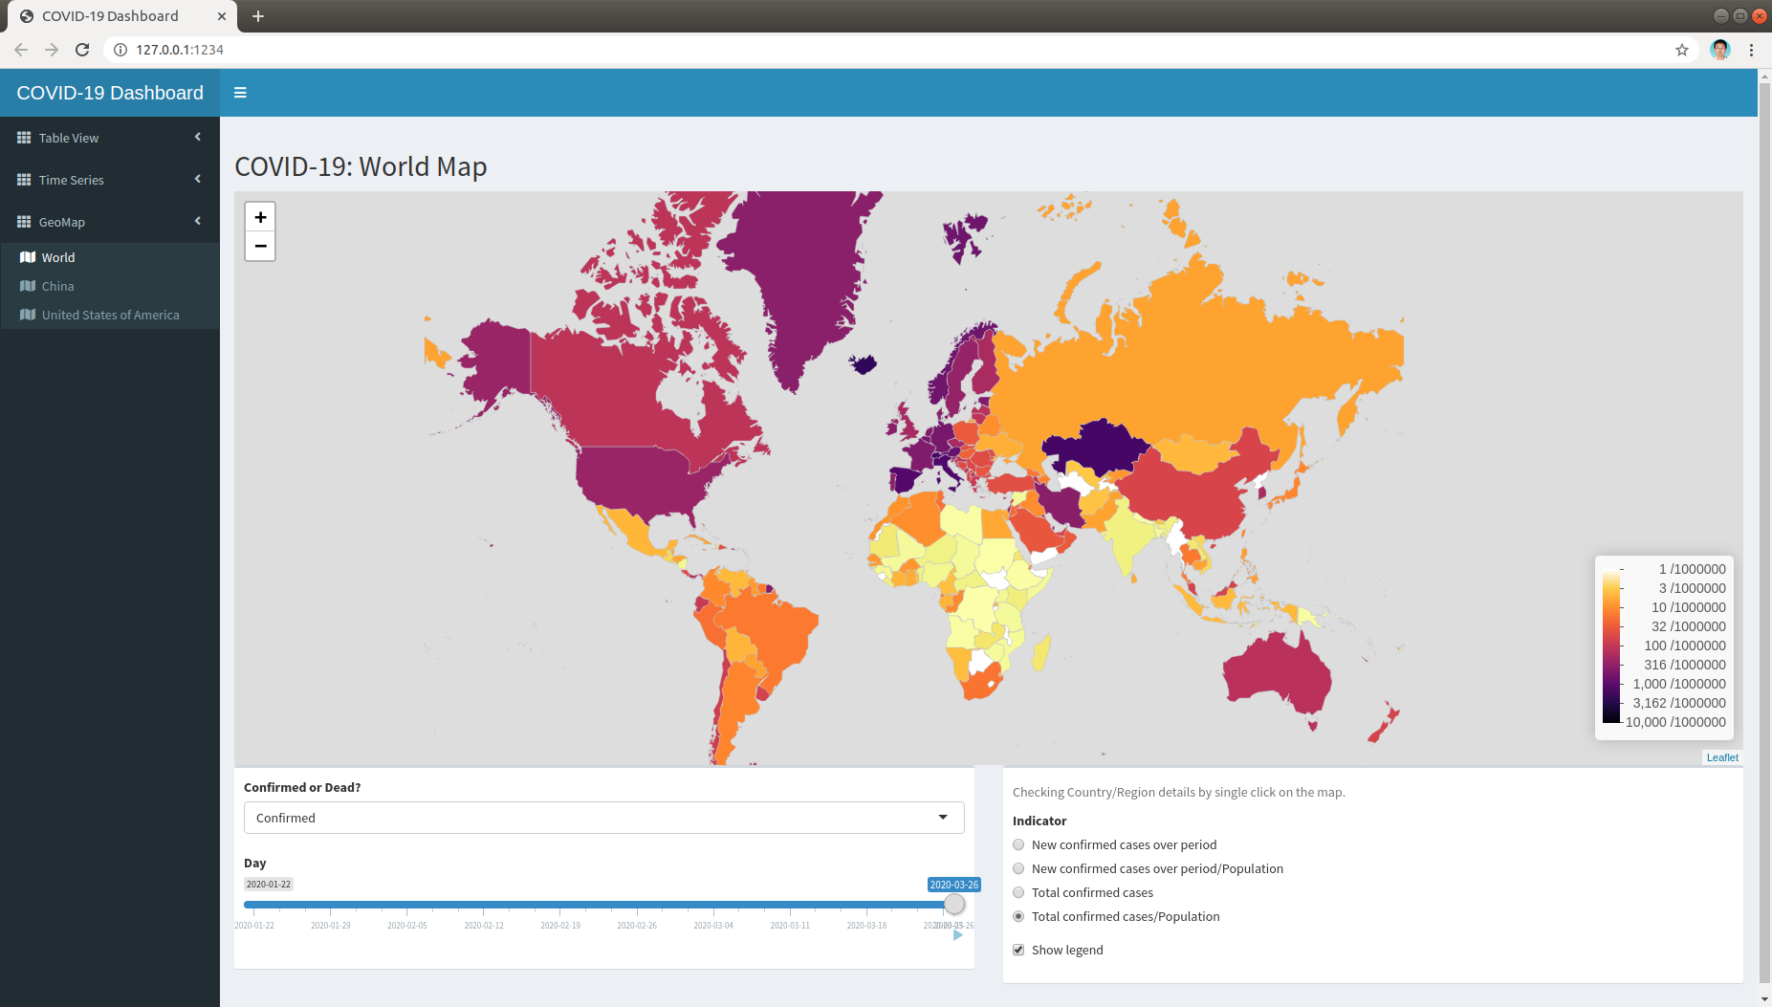Screen dimensions: 1772x1007
Task: Click the day slider handle
Action: (x=954, y=904)
